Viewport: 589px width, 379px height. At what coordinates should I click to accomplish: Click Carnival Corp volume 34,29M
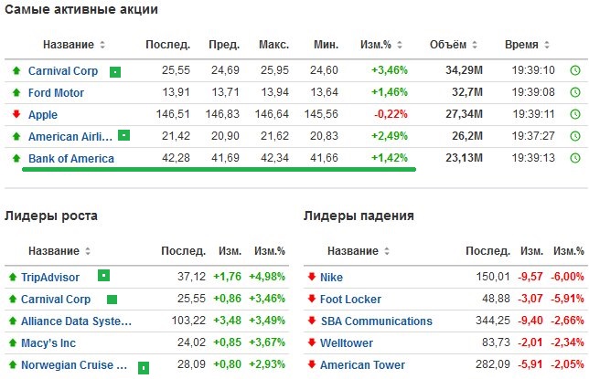464,70
